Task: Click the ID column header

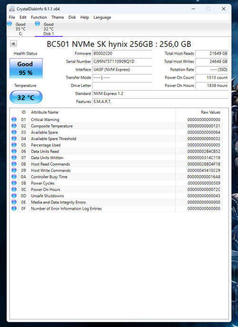Action: coord(23,112)
